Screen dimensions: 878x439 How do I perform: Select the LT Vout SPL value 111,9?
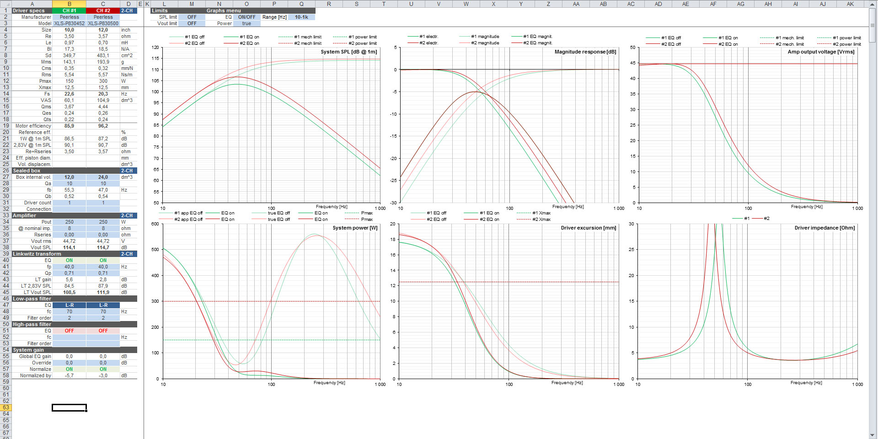pos(103,292)
